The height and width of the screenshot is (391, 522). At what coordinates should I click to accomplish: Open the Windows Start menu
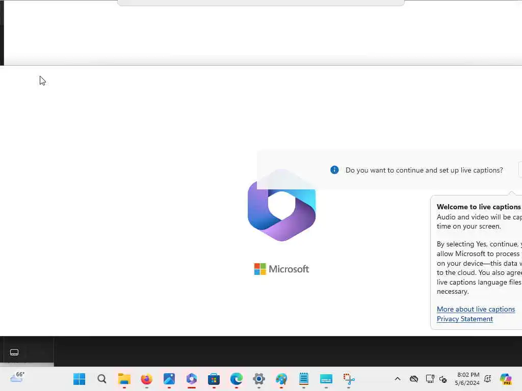pyautogui.click(x=79, y=379)
